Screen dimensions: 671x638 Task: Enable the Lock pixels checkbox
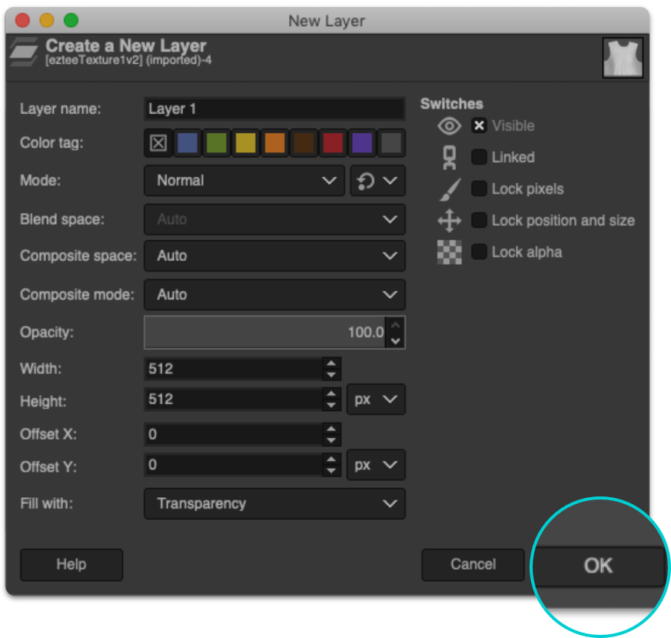[479, 189]
